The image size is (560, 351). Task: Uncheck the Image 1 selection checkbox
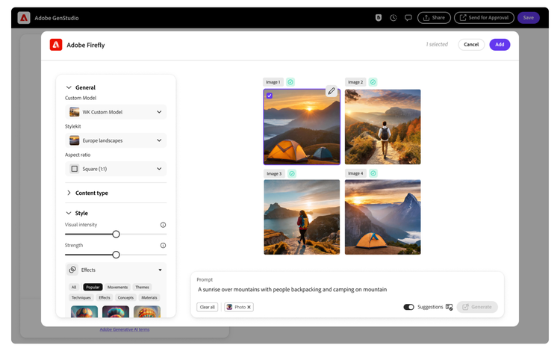(x=270, y=96)
